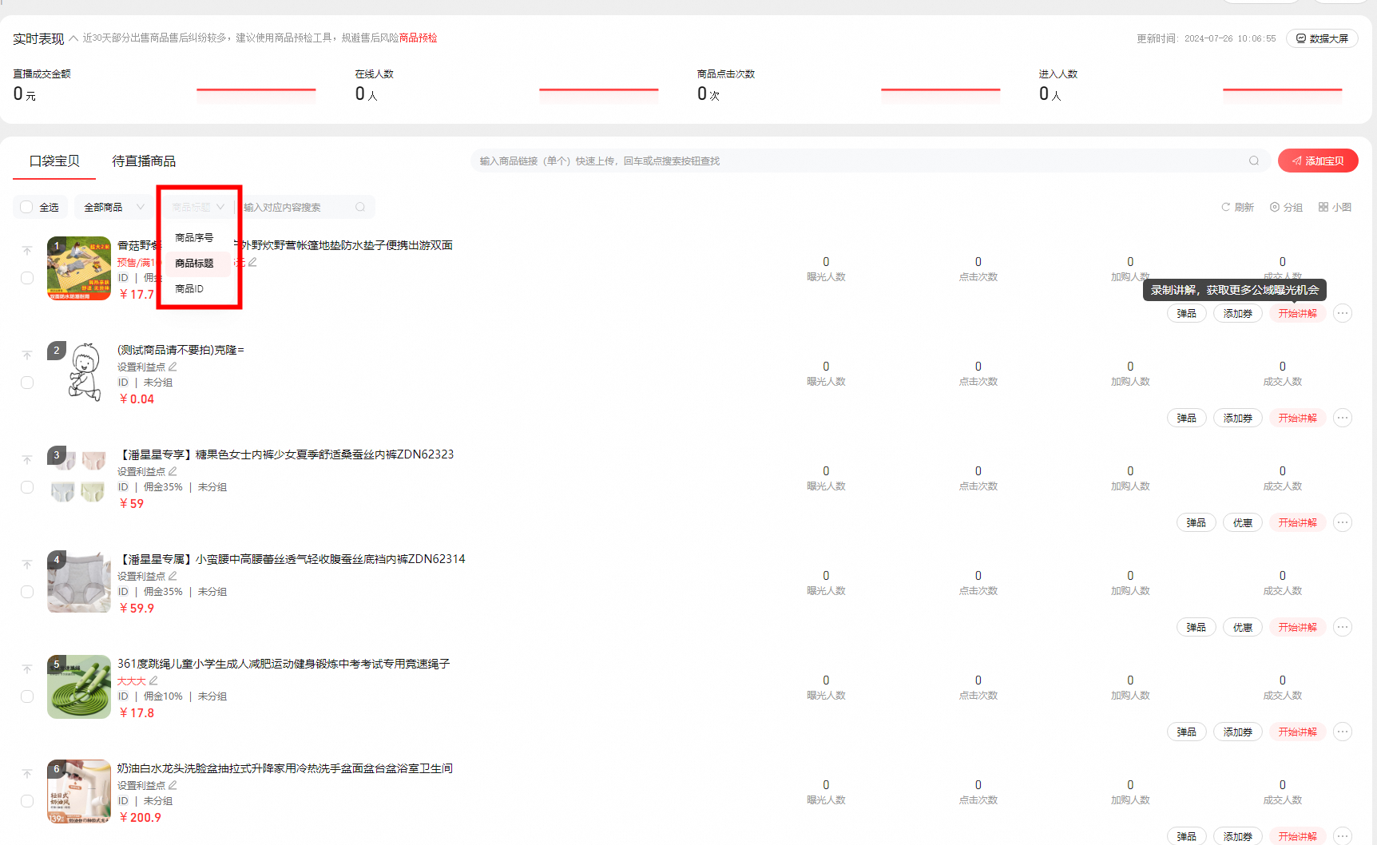The image size is (1377, 845).
Task: Open more options ellipsis for product 1
Action: [x=1343, y=313]
